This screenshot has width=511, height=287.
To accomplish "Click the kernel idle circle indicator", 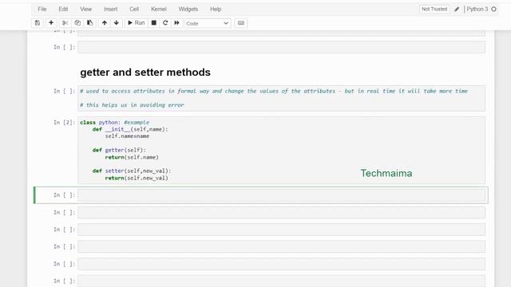I will click(493, 9).
